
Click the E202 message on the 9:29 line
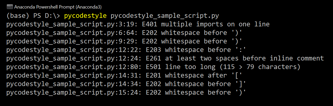pyautogui.click(x=192, y=41)
